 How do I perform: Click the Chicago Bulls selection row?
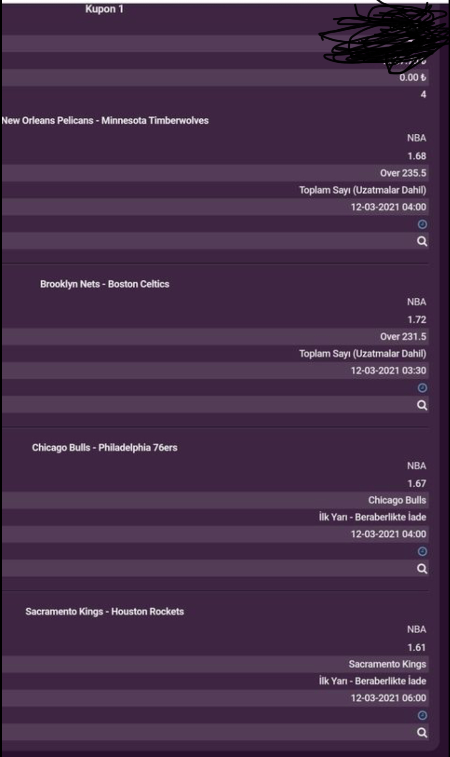[215, 500]
